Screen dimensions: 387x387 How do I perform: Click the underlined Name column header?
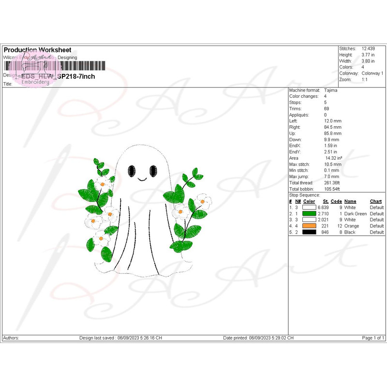coord(350,201)
